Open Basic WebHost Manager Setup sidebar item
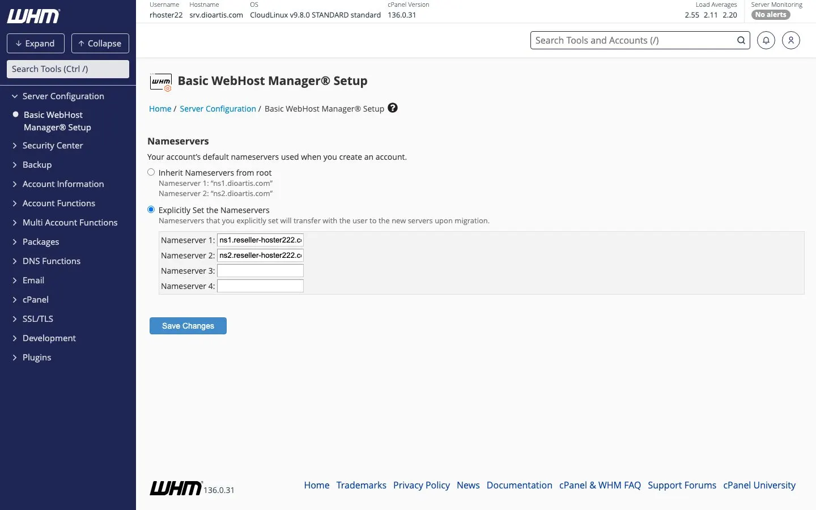The image size is (816, 510). pyautogui.click(x=57, y=121)
